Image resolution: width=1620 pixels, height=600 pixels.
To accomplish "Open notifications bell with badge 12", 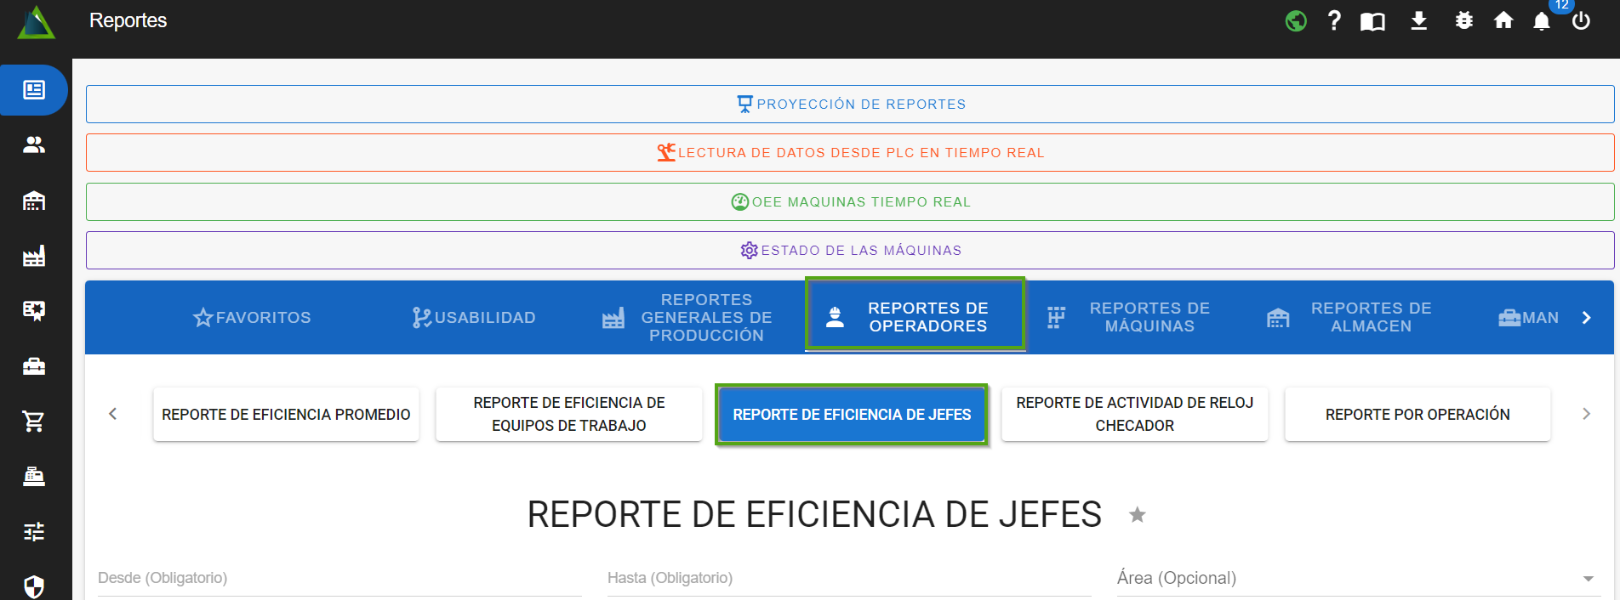I will 1542,21.
